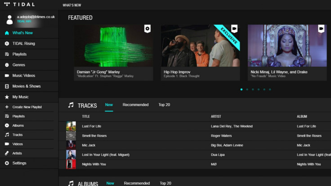331x186 pixels.
Task: Select the fifth featured carousel dot
Action: click(264, 89)
